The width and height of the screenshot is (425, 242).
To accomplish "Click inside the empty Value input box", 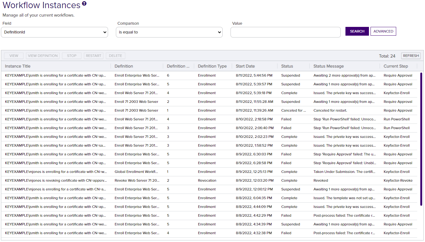I will click(285, 32).
